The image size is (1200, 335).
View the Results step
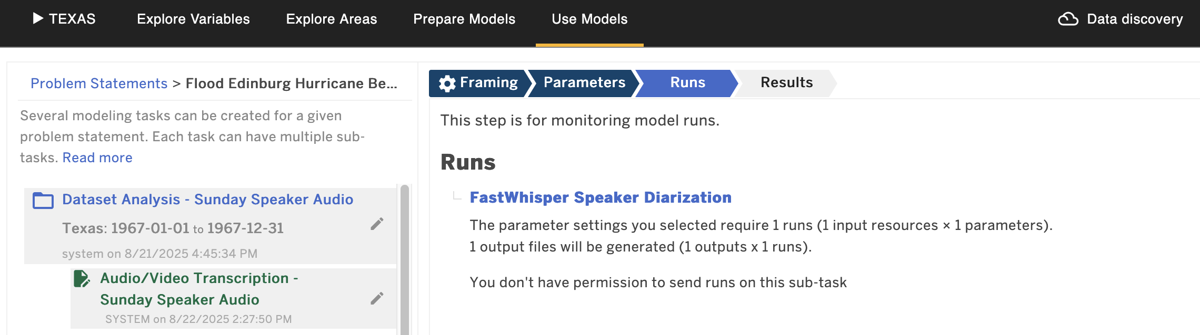tap(786, 83)
